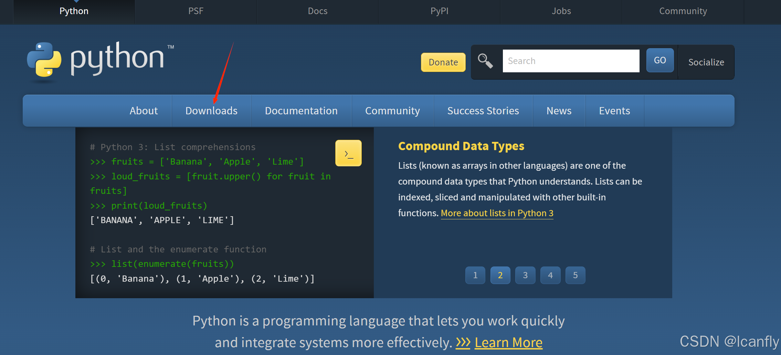Click the magnifying glass search icon
Screen dimensions: 781x355
click(x=485, y=61)
